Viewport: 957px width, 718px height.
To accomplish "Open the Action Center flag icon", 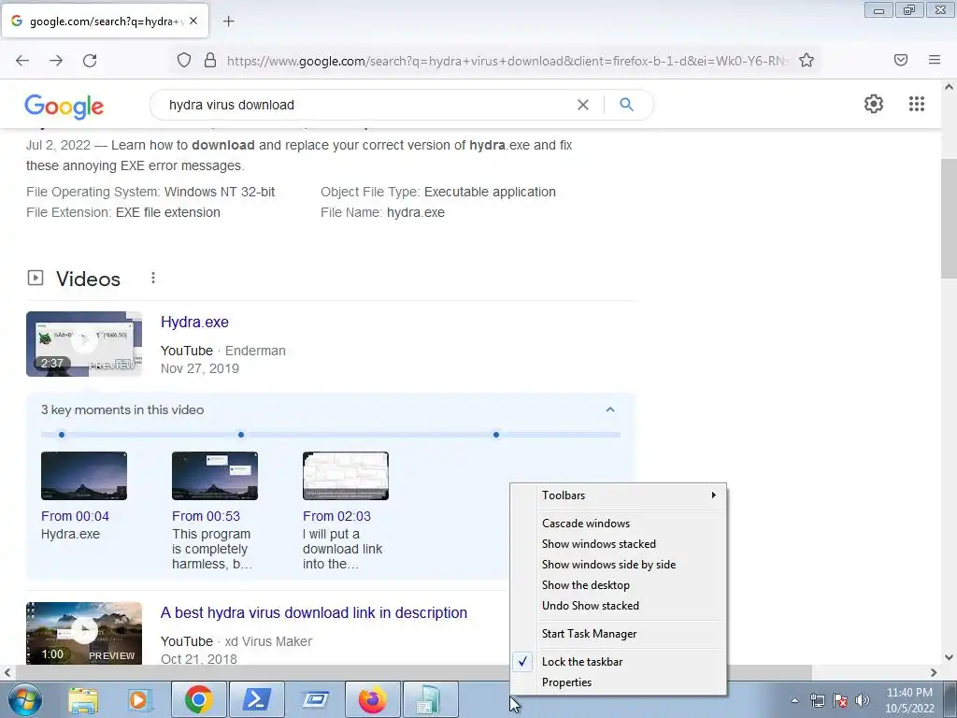I will pyautogui.click(x=840, y=700).
